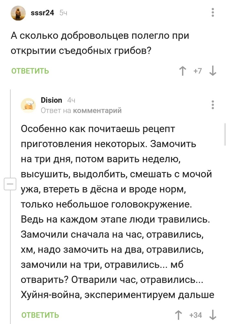Click the '+7' rating of sssr24's comment

point(197,71)
